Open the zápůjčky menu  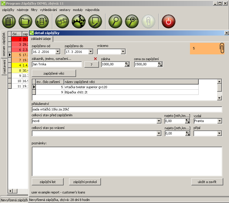tap(8, 10)
